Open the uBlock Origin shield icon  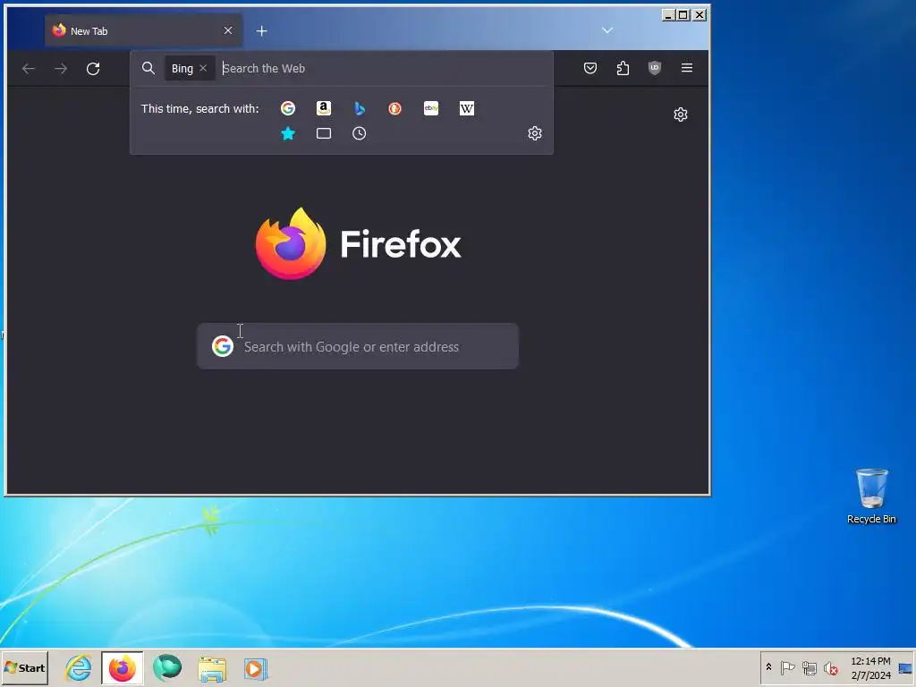click(655, 68)
